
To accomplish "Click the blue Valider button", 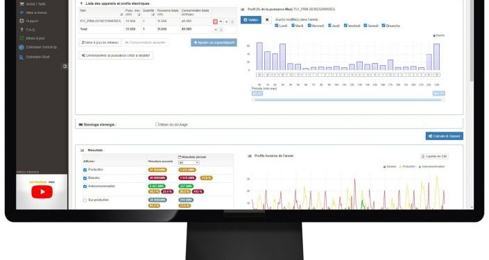I will tap(251, 19).
